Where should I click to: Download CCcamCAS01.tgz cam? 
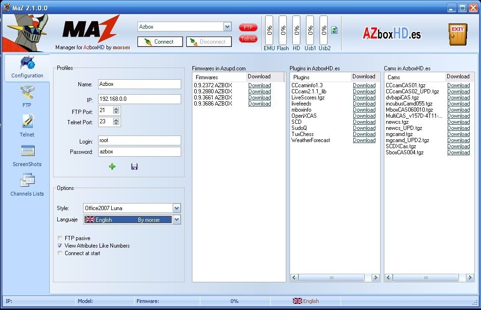[x=458, y=85]
